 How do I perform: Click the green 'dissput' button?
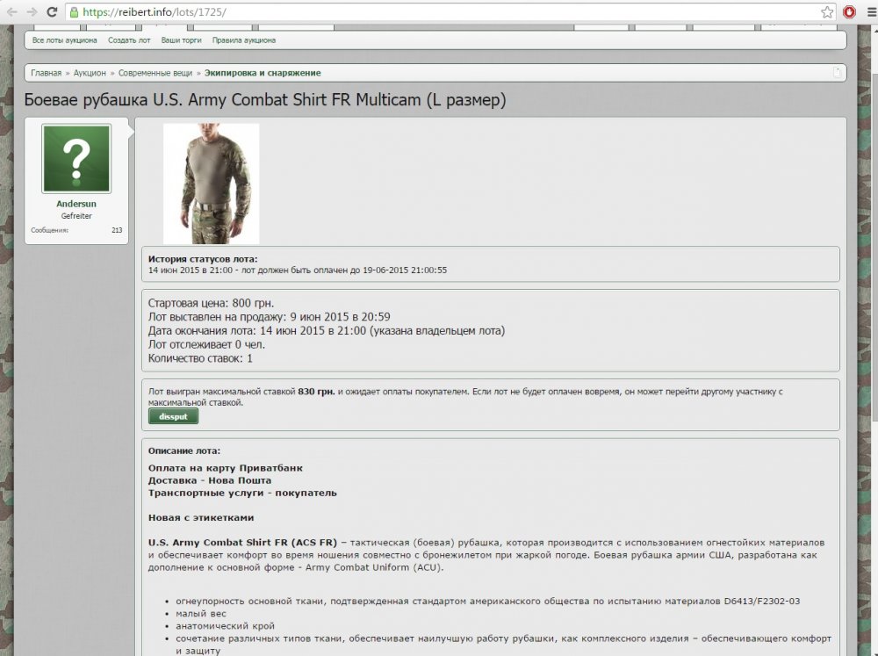point(173,416)
